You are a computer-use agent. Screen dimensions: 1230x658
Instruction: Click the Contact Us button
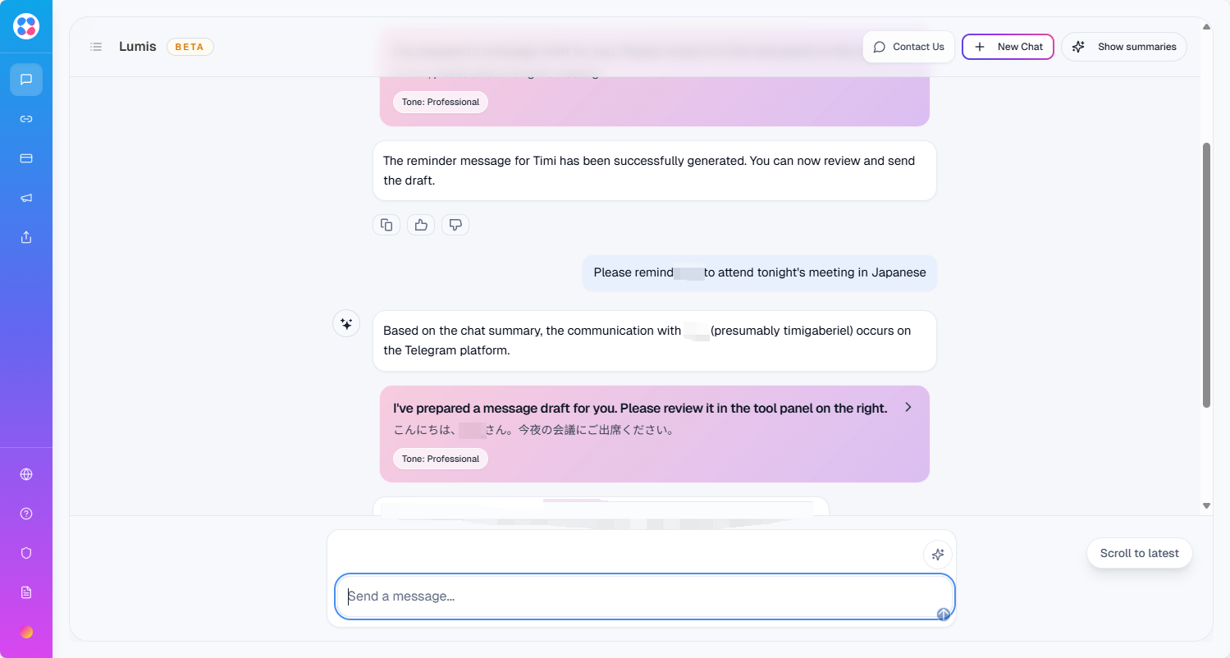[908, 47]
